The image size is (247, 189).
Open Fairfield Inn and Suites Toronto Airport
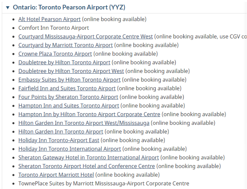tap(67, 89)
